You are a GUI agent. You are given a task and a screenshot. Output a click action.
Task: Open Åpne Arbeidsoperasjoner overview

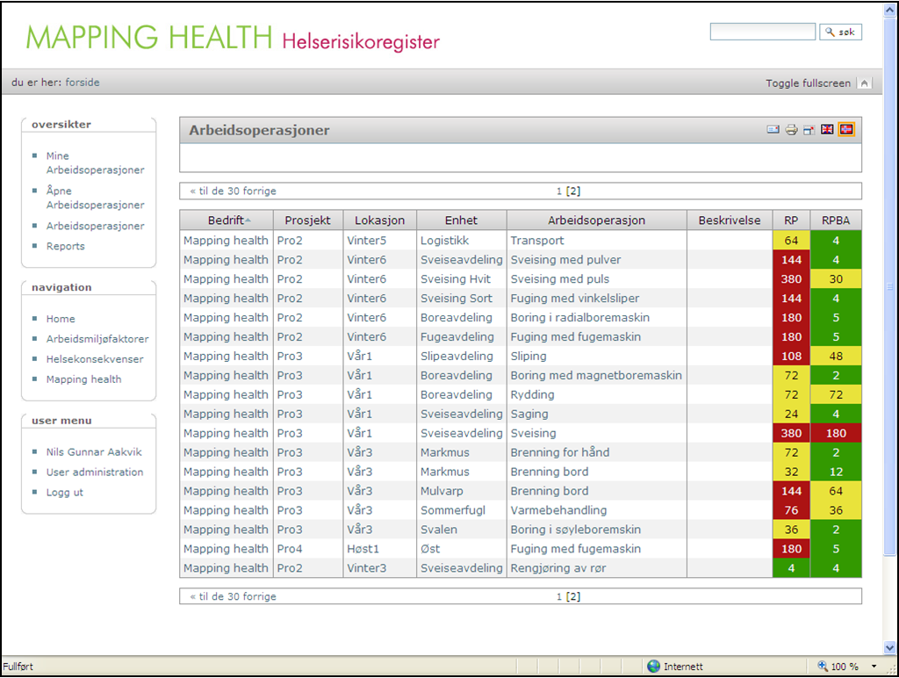coord(95,198)
